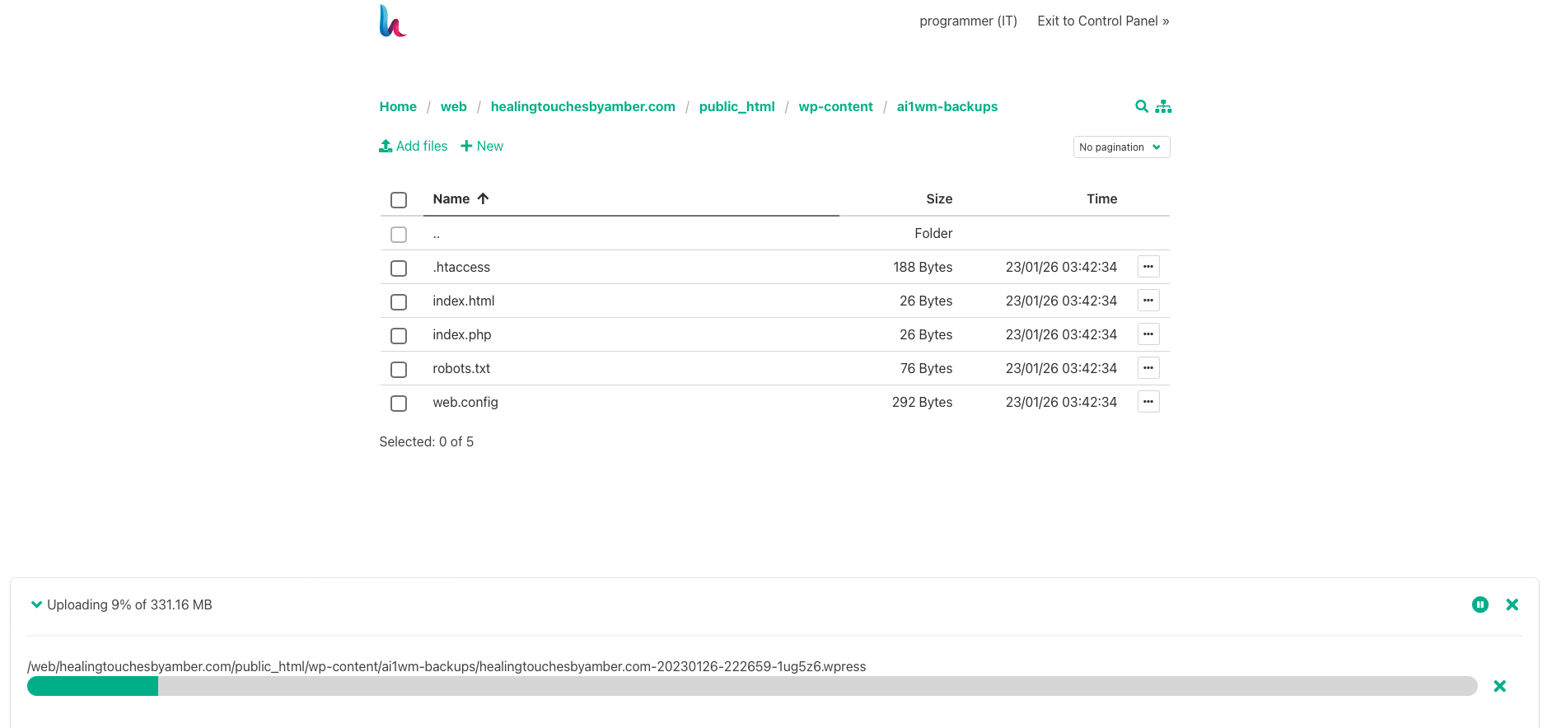Open the robots.txt file name
Screen dimensions: 1552x728
click(461, 368)
